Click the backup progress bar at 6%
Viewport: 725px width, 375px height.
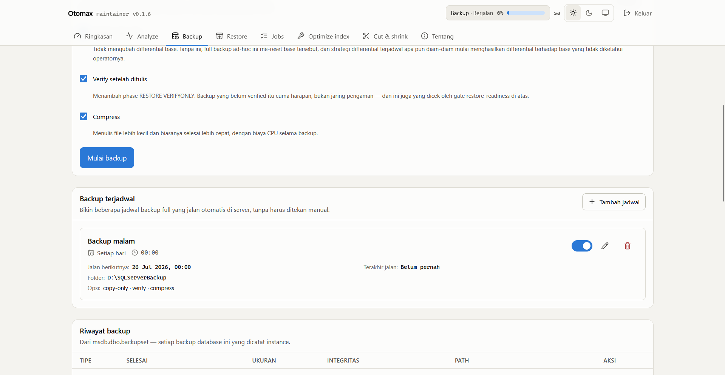pos(526,13)
